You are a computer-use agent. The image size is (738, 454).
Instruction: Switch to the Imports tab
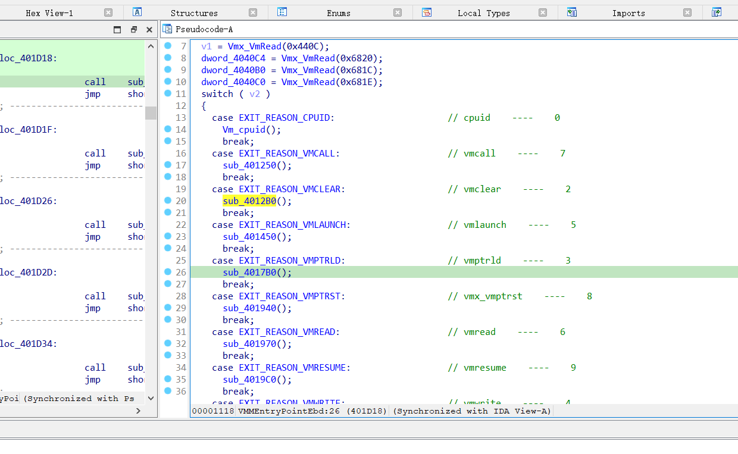pos(628,13)
